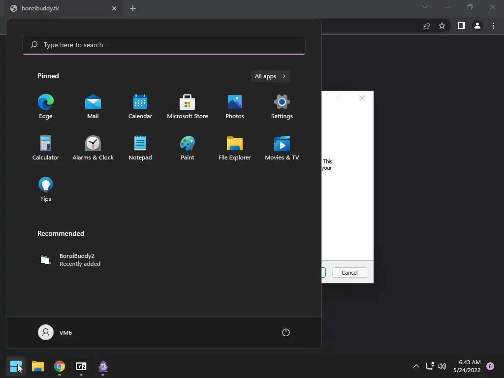Toggle Chrome side panel
This screenshot has width=504, height=378.
point(462,26)
